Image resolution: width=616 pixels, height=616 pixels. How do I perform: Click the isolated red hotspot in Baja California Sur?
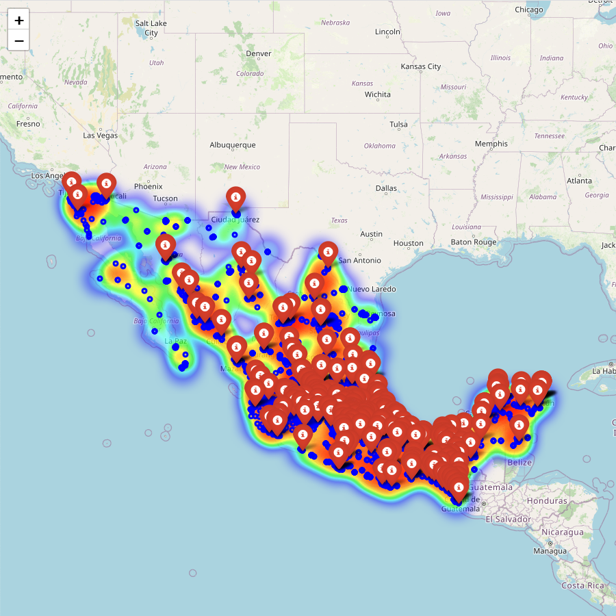coord(90,332)
